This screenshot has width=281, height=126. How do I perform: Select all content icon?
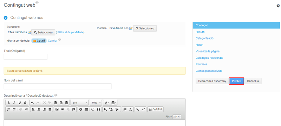point(125,109)
